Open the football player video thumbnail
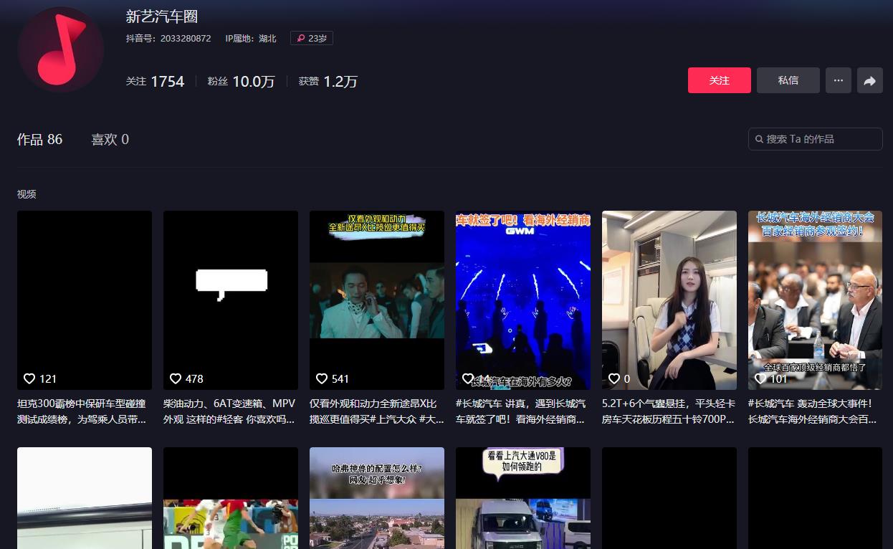Viewport: 893px width, 549px height. point(231,498)
